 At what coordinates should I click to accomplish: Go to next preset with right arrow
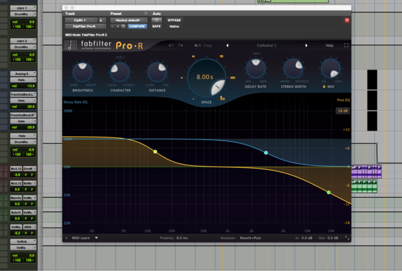point(306,45)
